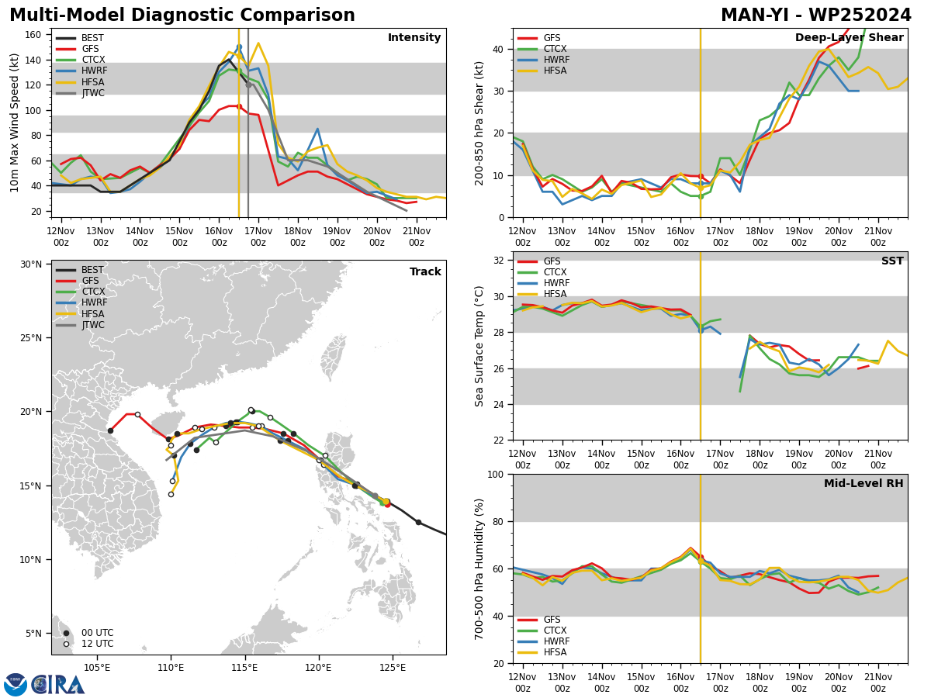Click the Track panel title
This screenshot has height=698, width=931.
425,272
